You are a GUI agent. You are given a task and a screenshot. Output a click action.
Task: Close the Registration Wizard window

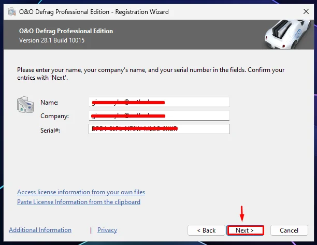pos(306,11)
